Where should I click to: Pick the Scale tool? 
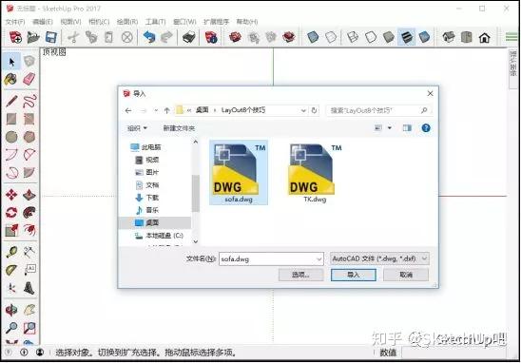tap(11, 230)
